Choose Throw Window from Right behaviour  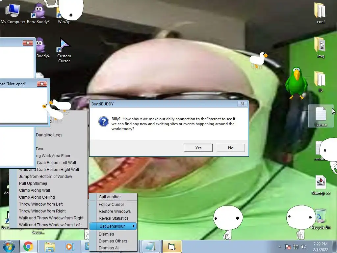[x=42, y=211]
